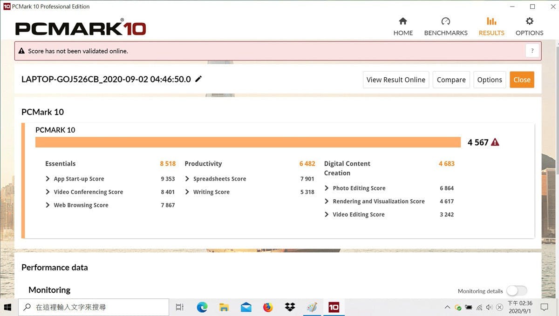Switch to the RESULTS tab
The height and width of the screenshot is (316, 559).
[491, 27]
